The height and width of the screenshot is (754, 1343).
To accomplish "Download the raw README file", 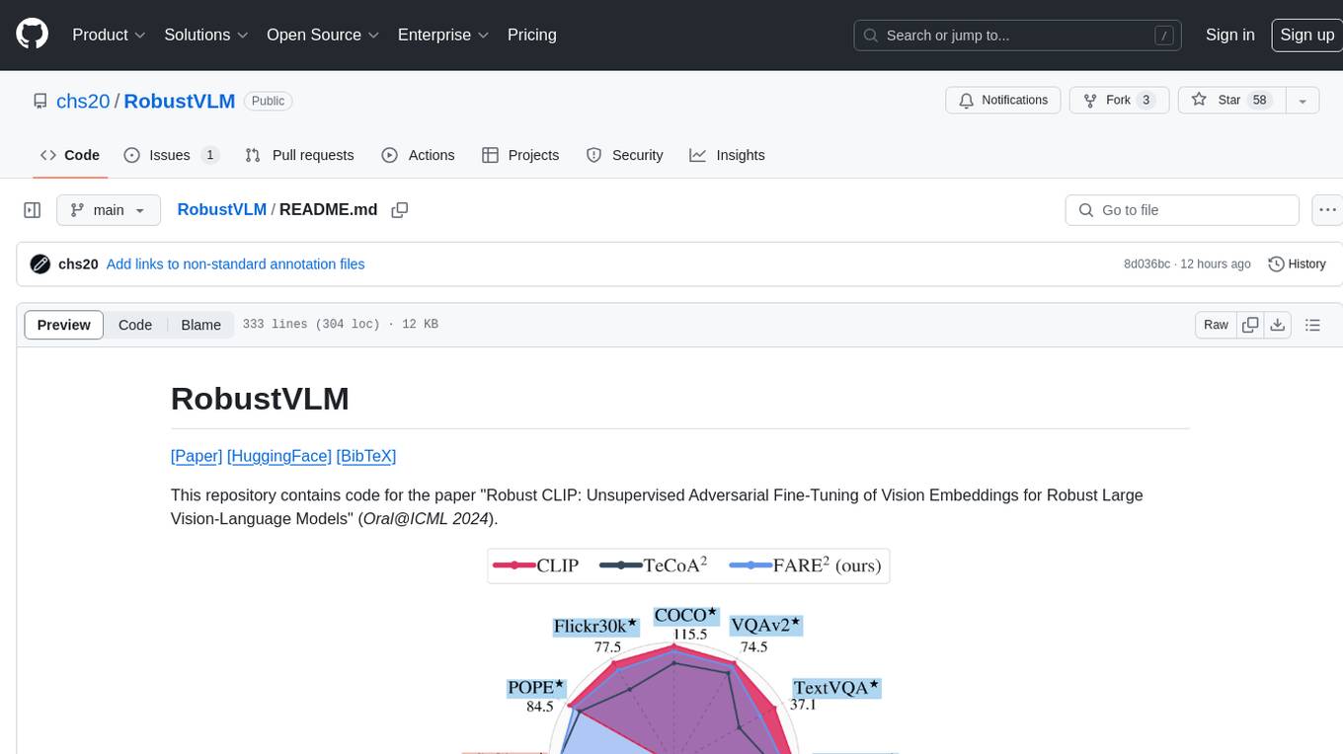I will [x=1277, y=325].
